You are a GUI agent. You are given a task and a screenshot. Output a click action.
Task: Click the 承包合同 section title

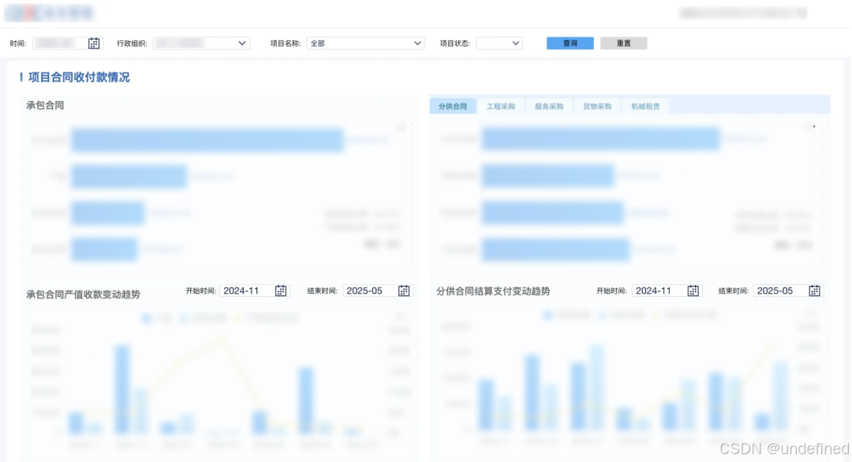pyautogui.click(x=45, y=105)
